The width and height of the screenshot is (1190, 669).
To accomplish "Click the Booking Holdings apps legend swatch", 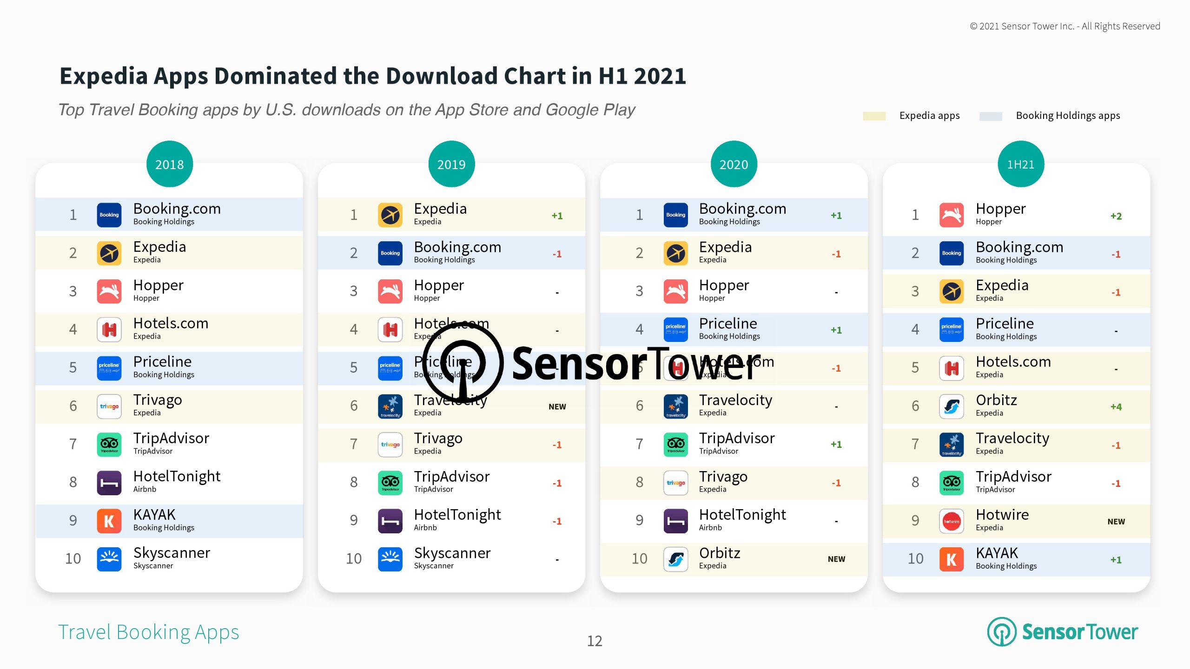I will coord(991,116).
